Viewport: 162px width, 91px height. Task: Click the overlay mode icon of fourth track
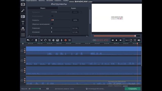click(x=22, y=80)
